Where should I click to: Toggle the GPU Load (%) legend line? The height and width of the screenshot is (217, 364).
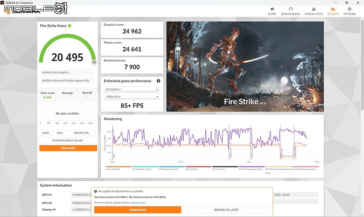(198, 168)
